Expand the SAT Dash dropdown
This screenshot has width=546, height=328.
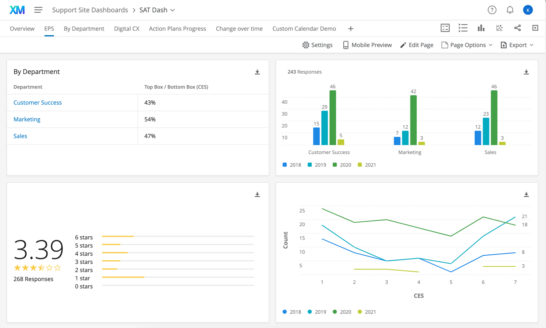(172, 10)
